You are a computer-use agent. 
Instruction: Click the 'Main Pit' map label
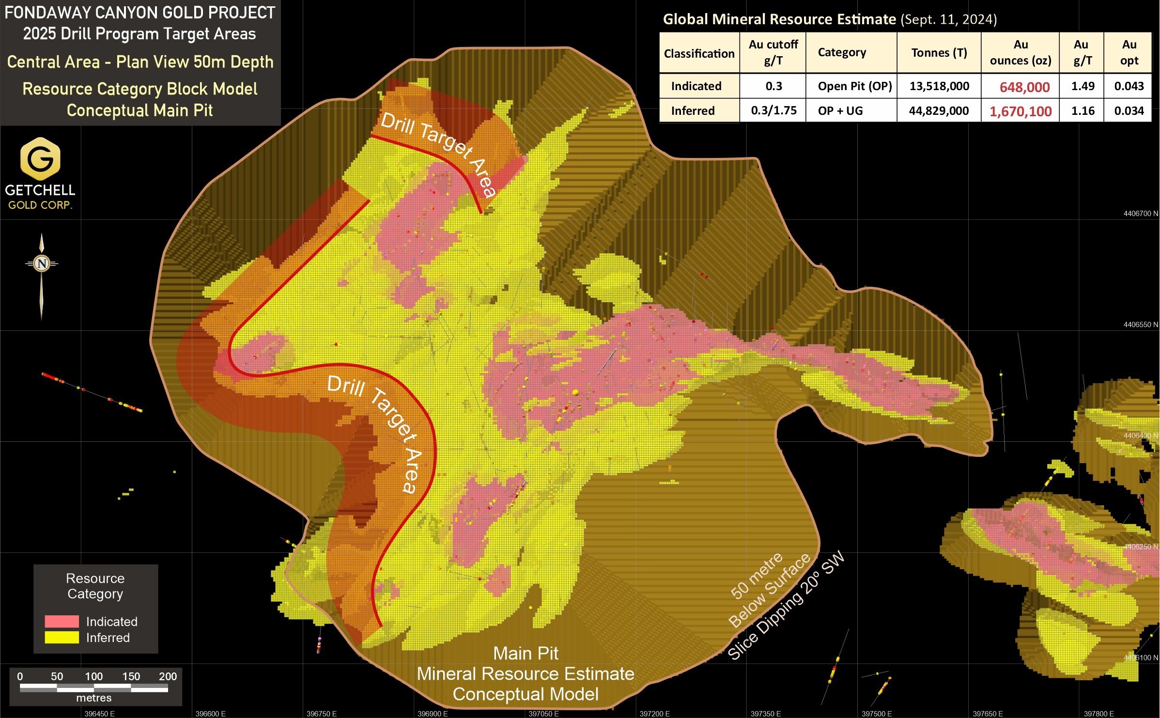[x=526, y=654]
